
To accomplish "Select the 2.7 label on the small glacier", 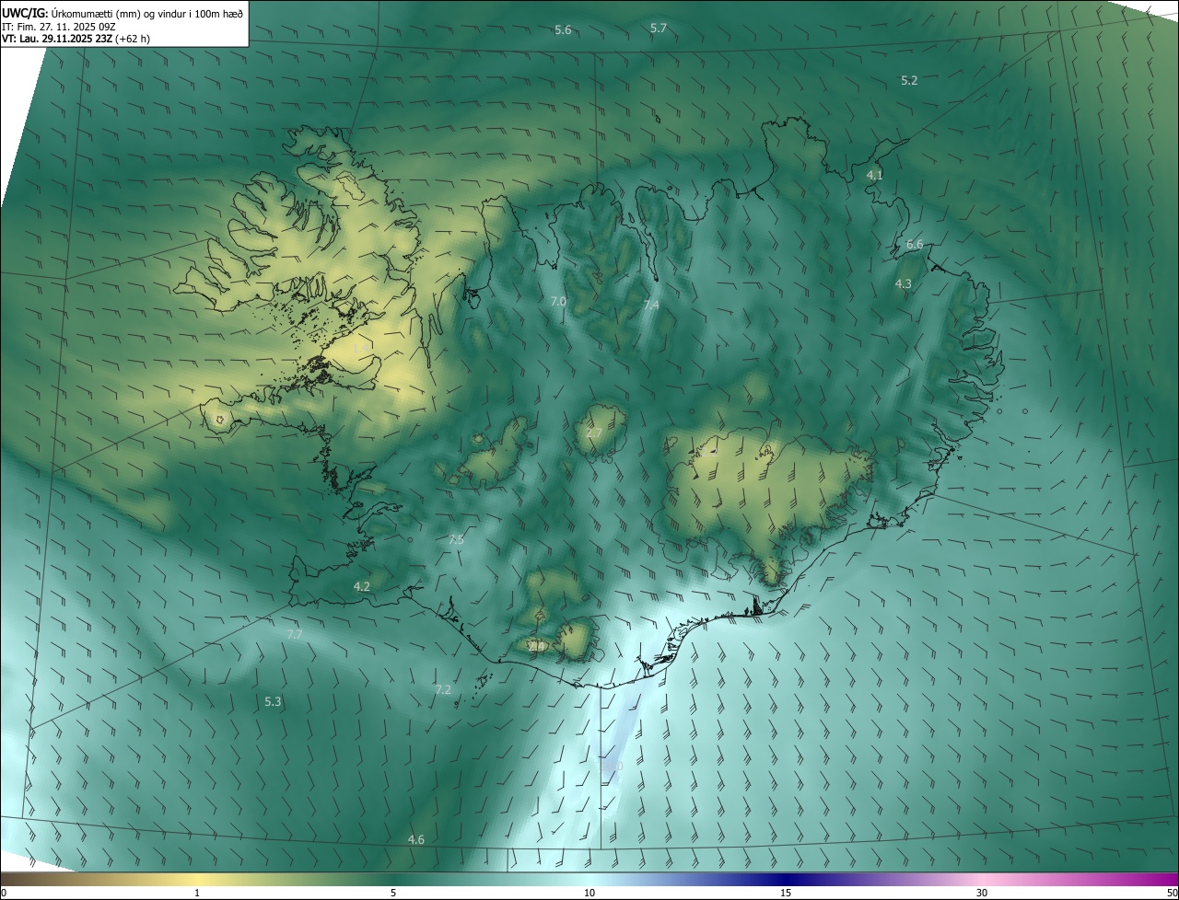I will click(594, 433).
